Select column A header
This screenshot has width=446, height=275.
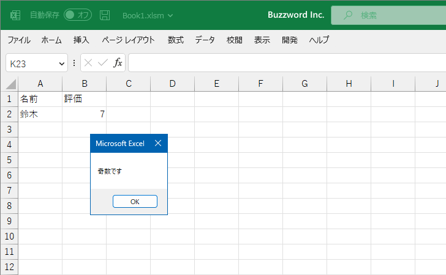click(40, 84)
